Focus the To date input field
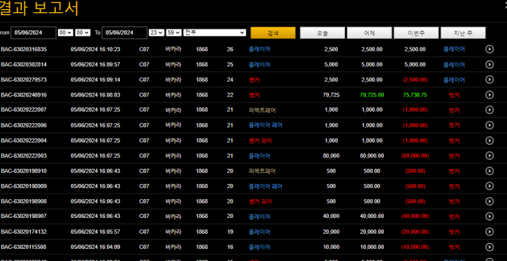Viewport: 507px width, 261px height. pos(124,33)
